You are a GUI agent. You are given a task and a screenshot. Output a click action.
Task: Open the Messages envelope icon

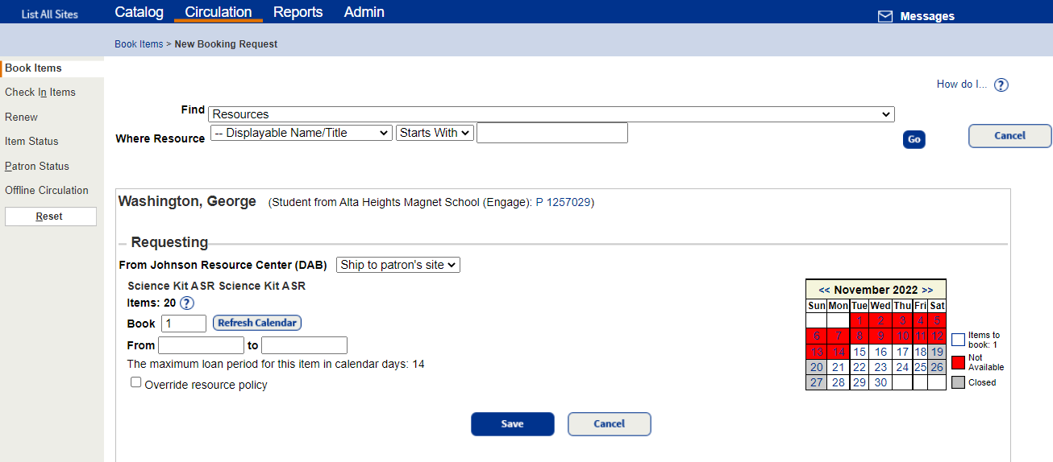(x=884, y=16)
